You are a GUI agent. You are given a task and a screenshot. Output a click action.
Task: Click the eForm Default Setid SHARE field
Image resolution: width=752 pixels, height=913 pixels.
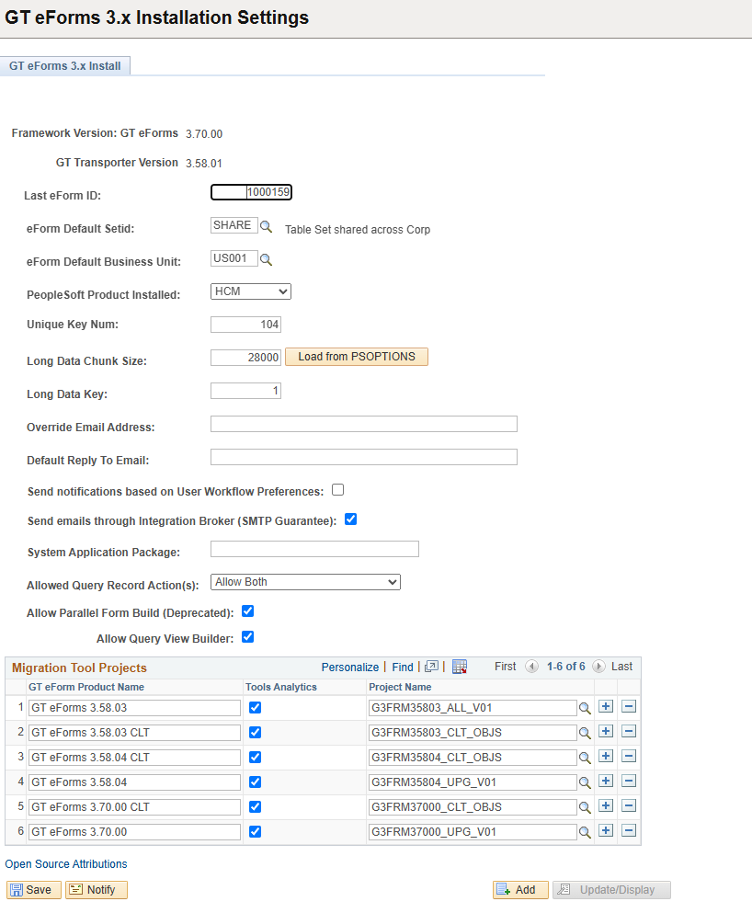234,225
